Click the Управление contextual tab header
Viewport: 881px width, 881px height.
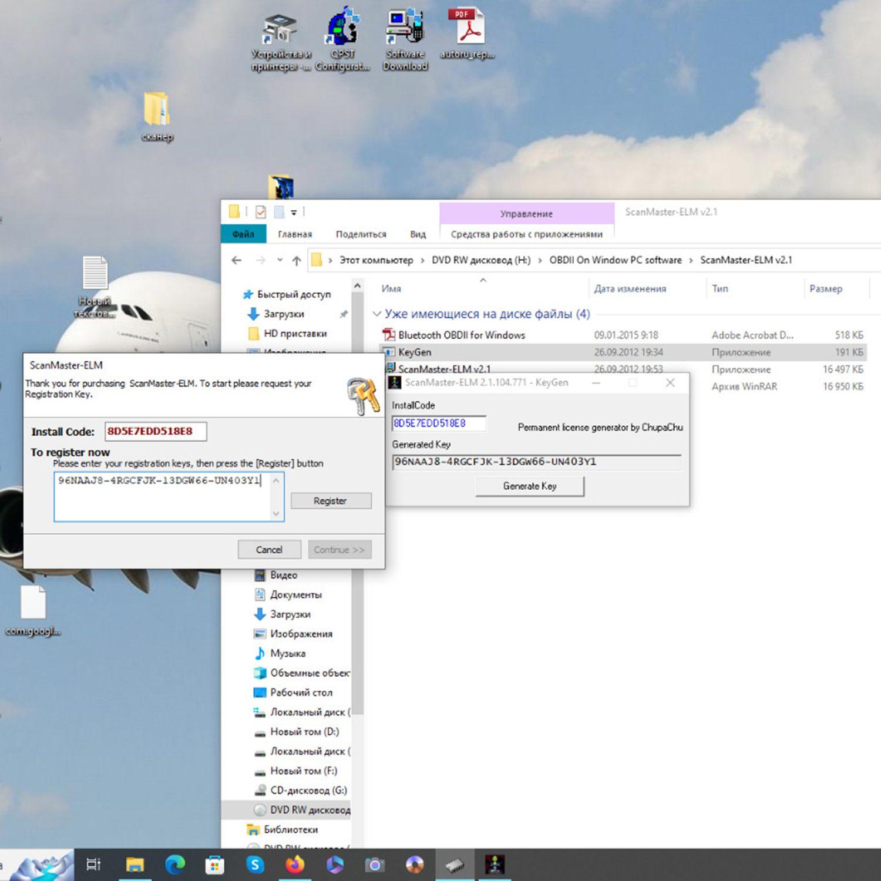pyautogui.click(x=527, y=213)
